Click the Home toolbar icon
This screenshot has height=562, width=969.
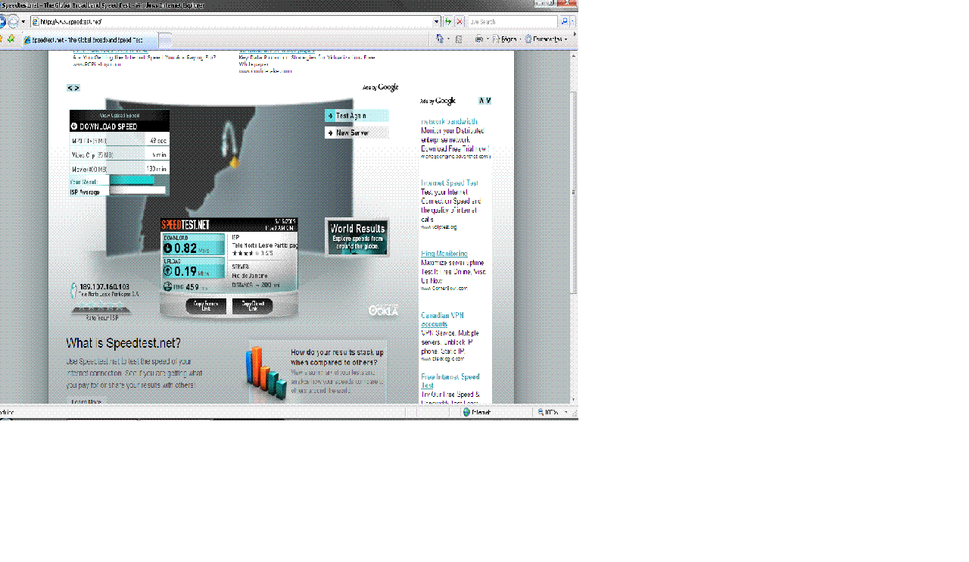click(x=440, y=39)
